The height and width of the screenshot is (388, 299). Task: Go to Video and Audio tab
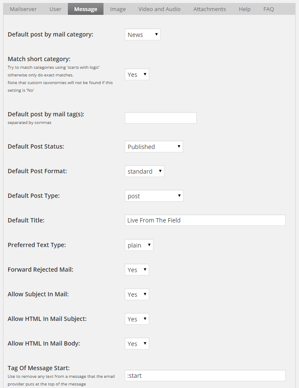click(x=159, y=9)
